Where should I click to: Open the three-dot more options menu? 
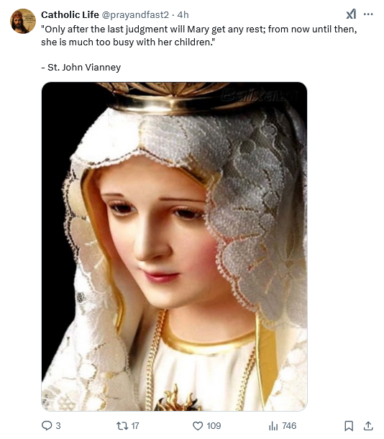coord(368,14)
